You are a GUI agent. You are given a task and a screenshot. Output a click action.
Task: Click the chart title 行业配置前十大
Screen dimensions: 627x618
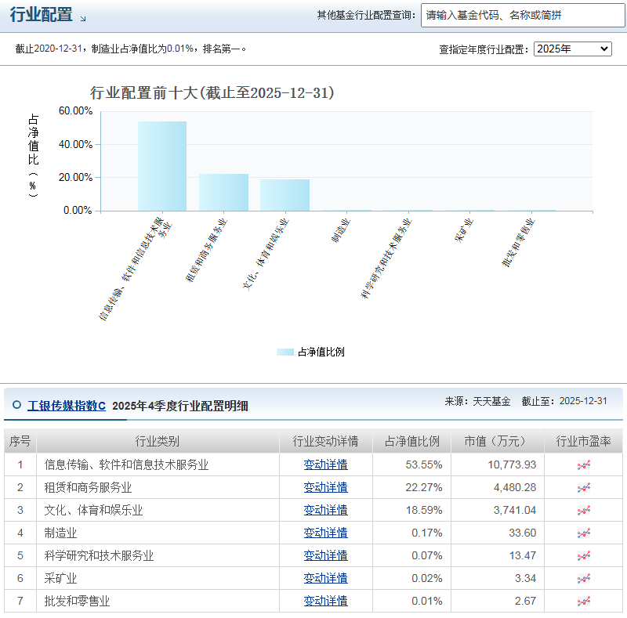click(x=212, y=92)
